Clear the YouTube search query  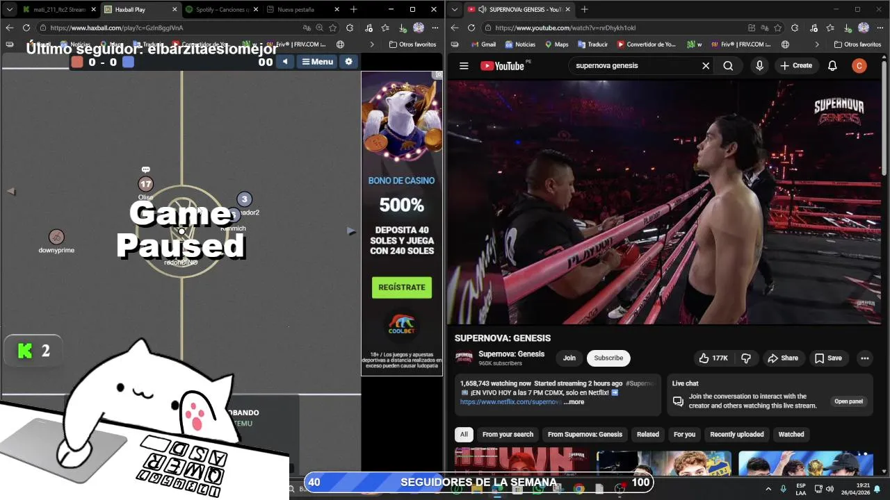pyautogui.click(x=706, y=66)
